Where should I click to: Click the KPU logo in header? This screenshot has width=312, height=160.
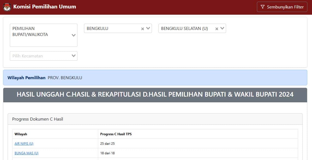tap(7, 7)
